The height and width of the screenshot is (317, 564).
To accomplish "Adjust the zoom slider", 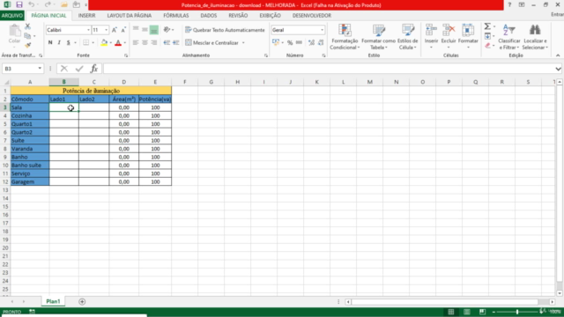I will point(517,312).
